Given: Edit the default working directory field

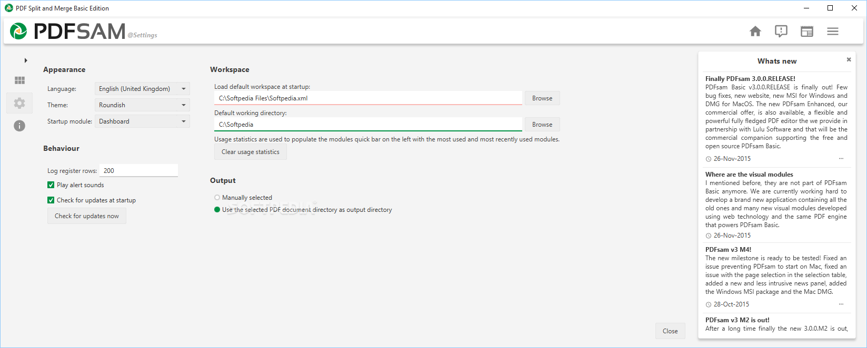Looking at the screenshot, I should pos(368,125).
